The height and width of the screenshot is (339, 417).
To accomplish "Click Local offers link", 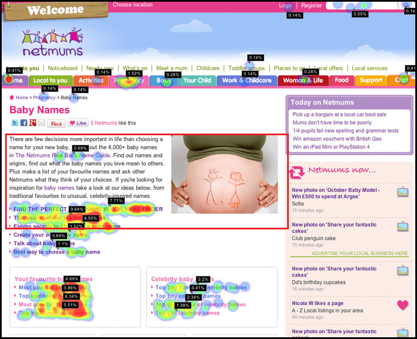I will [x=329, y=68].
